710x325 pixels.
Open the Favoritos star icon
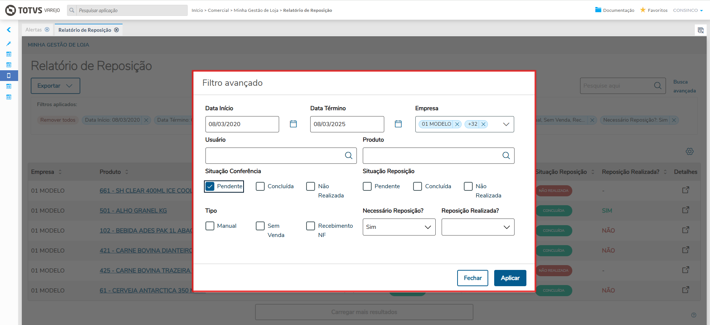(x=643, y=10)
